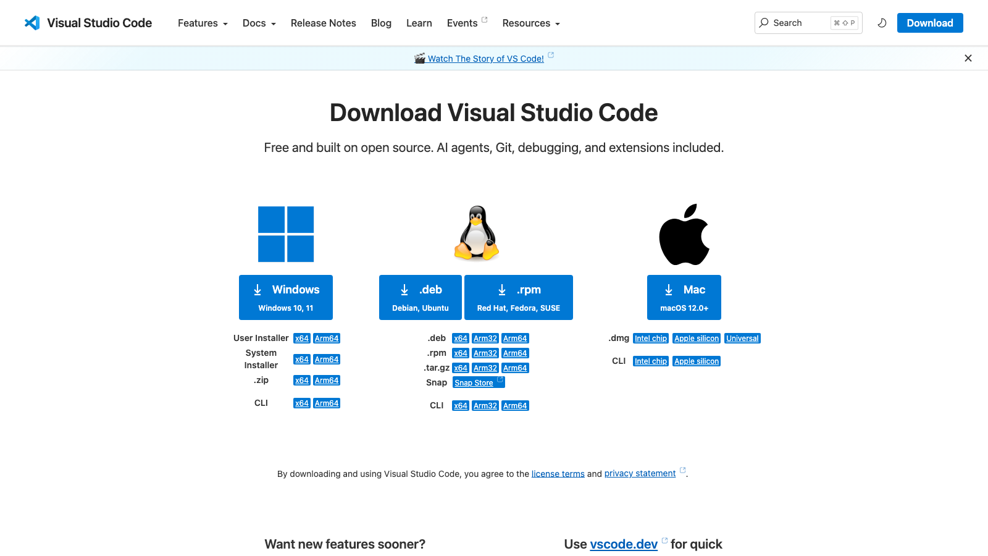Select Windows User Installer Arm64
988x556 pixels.
coord(327,339)
